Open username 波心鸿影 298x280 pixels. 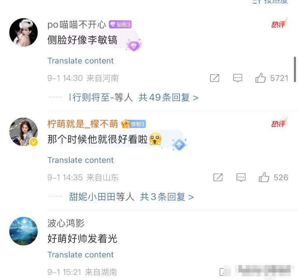tap(66, 223)
